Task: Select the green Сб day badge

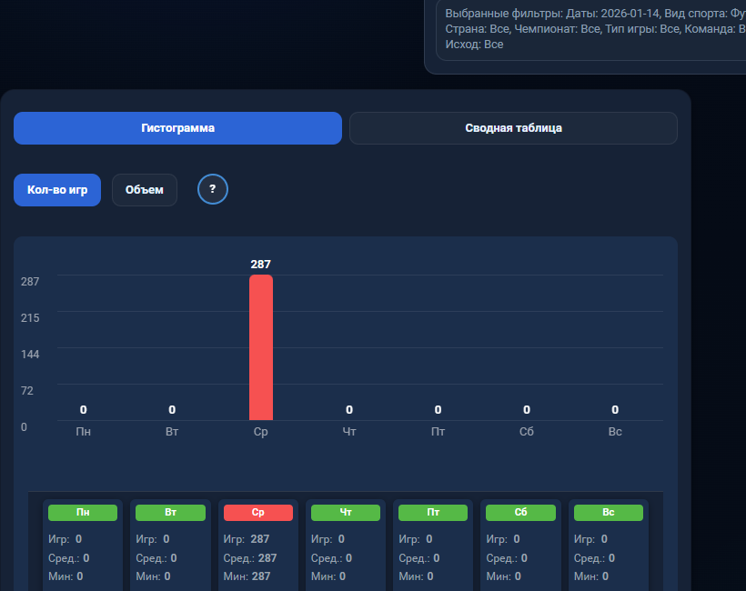Action: (520, 513)
